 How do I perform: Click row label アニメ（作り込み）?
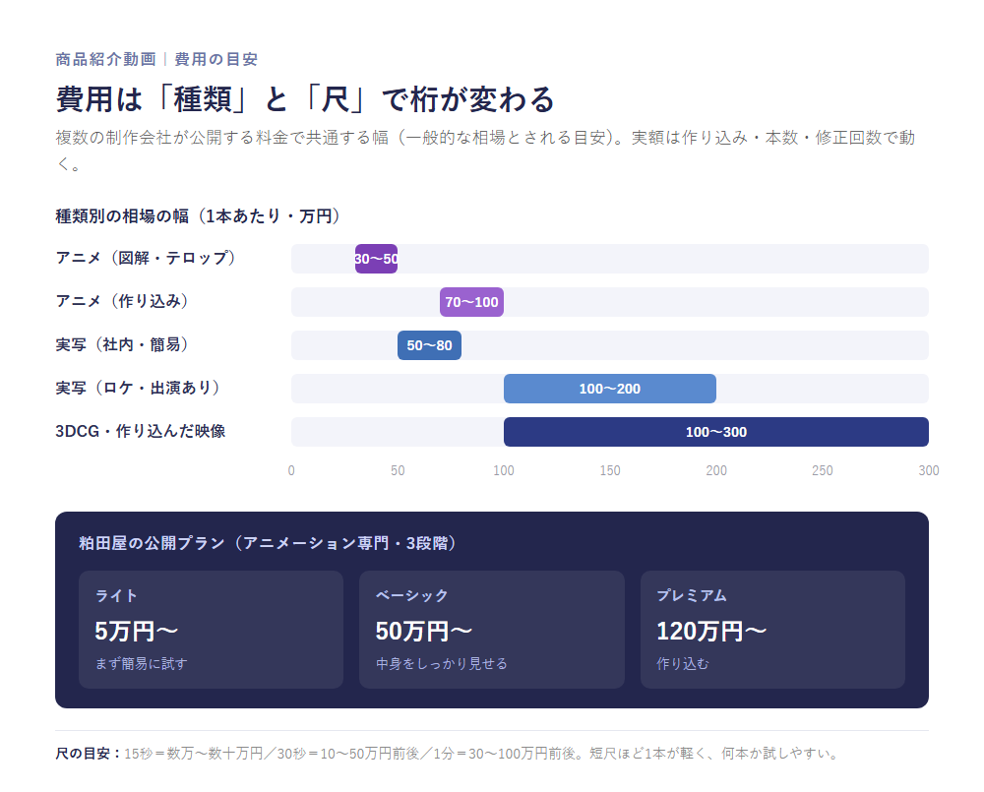(x=122, y=301)
